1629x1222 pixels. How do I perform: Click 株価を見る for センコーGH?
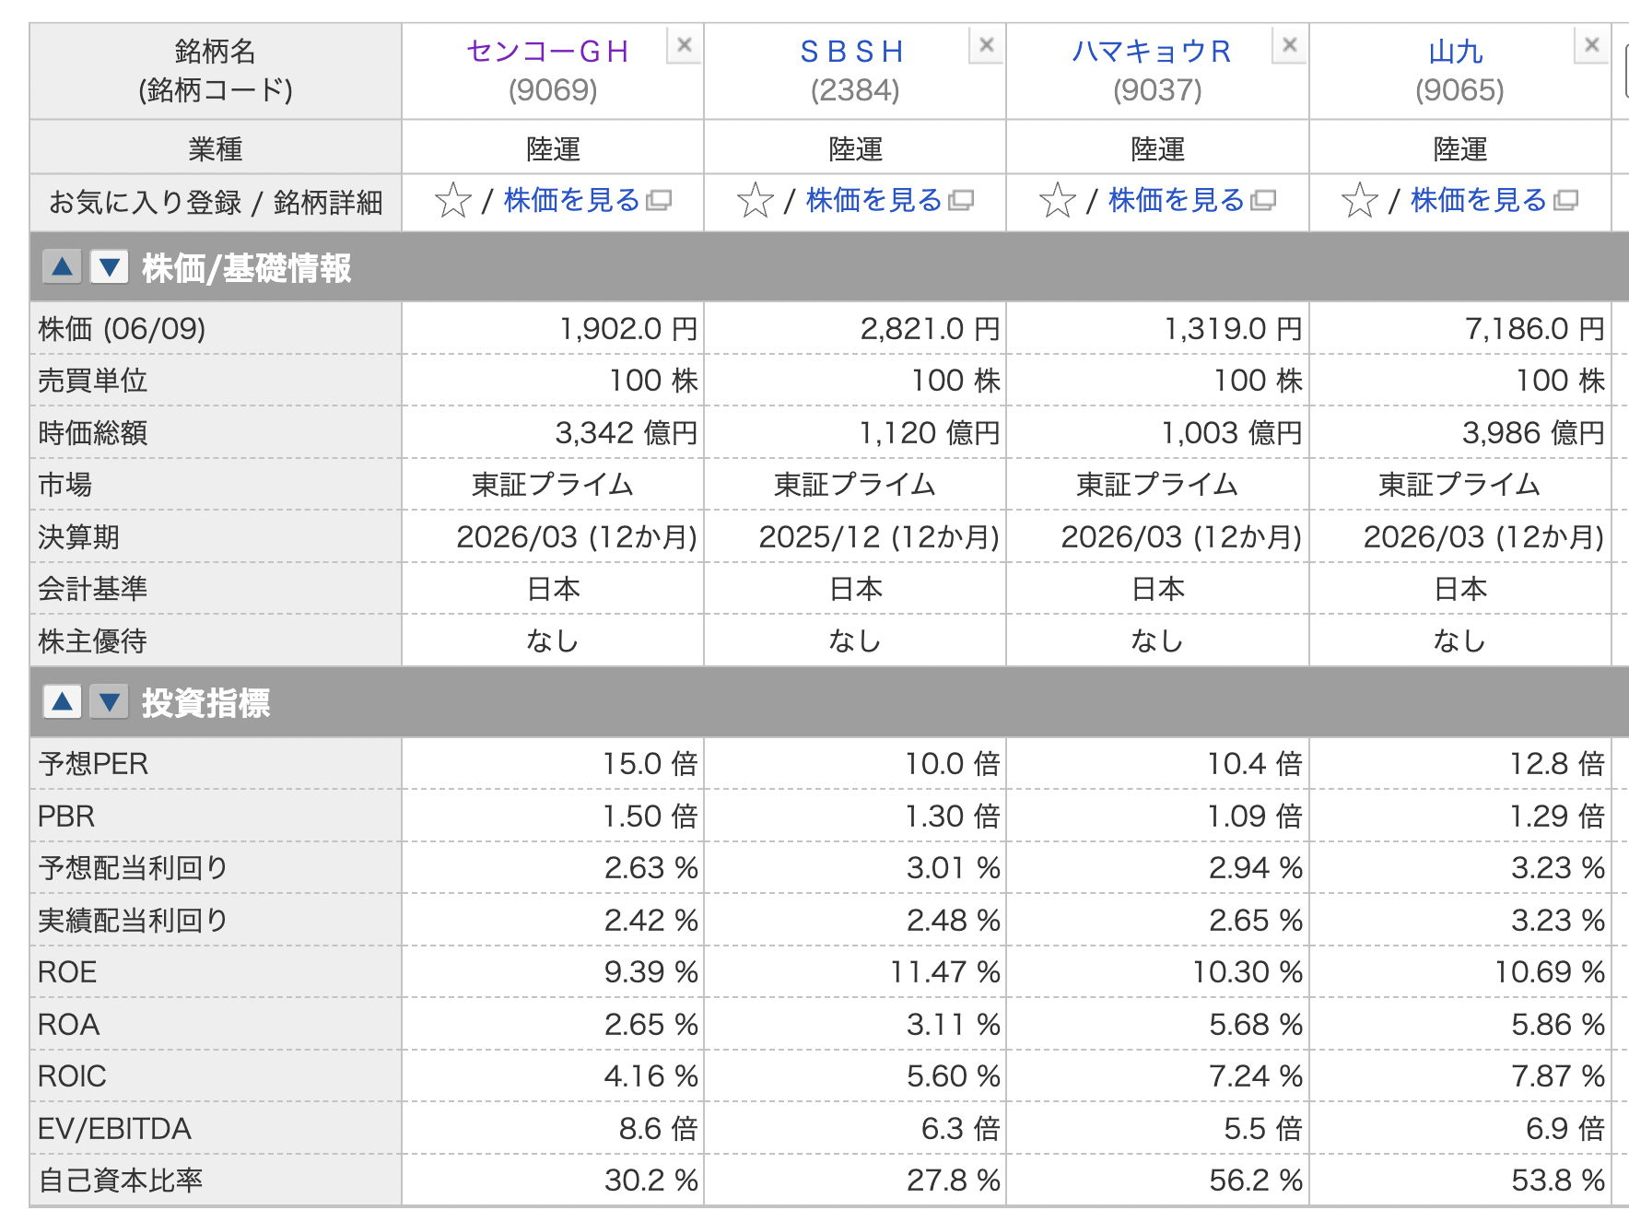571,200
